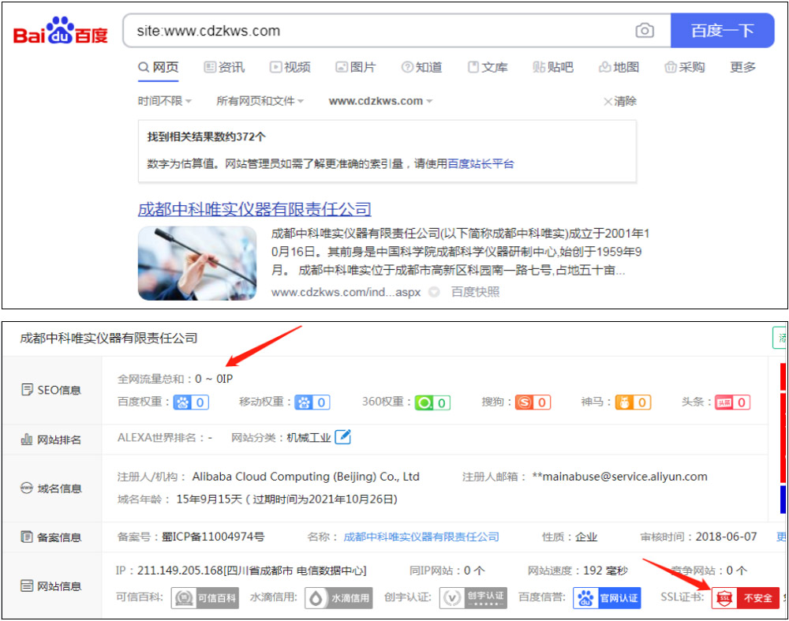
Task: Click 清除 to clear filters
Action: pyautogui.click(x=620, y=101)
